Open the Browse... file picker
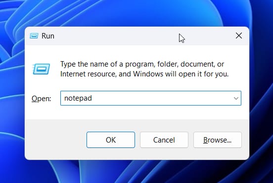The width and height of the screenshot is (273, 183). click(218, 140)
